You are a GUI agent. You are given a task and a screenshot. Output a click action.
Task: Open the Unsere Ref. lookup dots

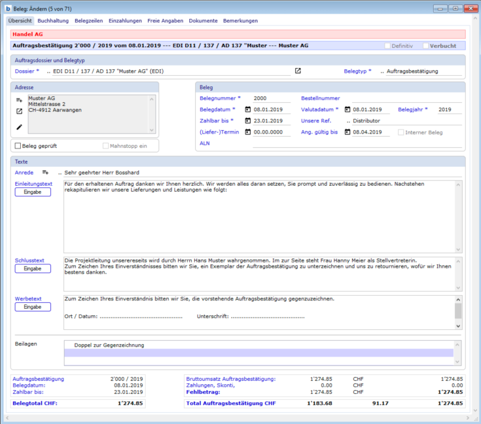point(348,121)
